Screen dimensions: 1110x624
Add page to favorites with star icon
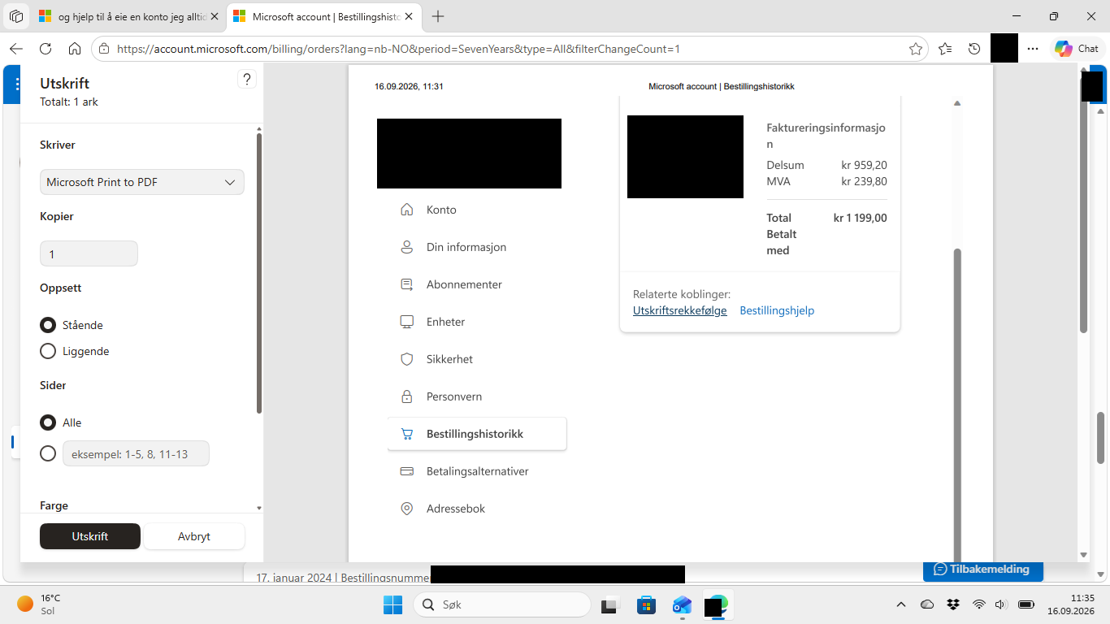tap(916, 49)
